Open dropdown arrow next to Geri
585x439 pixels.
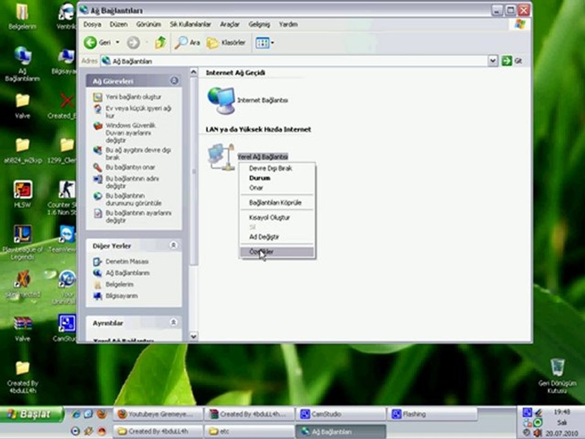pos(118,43)
